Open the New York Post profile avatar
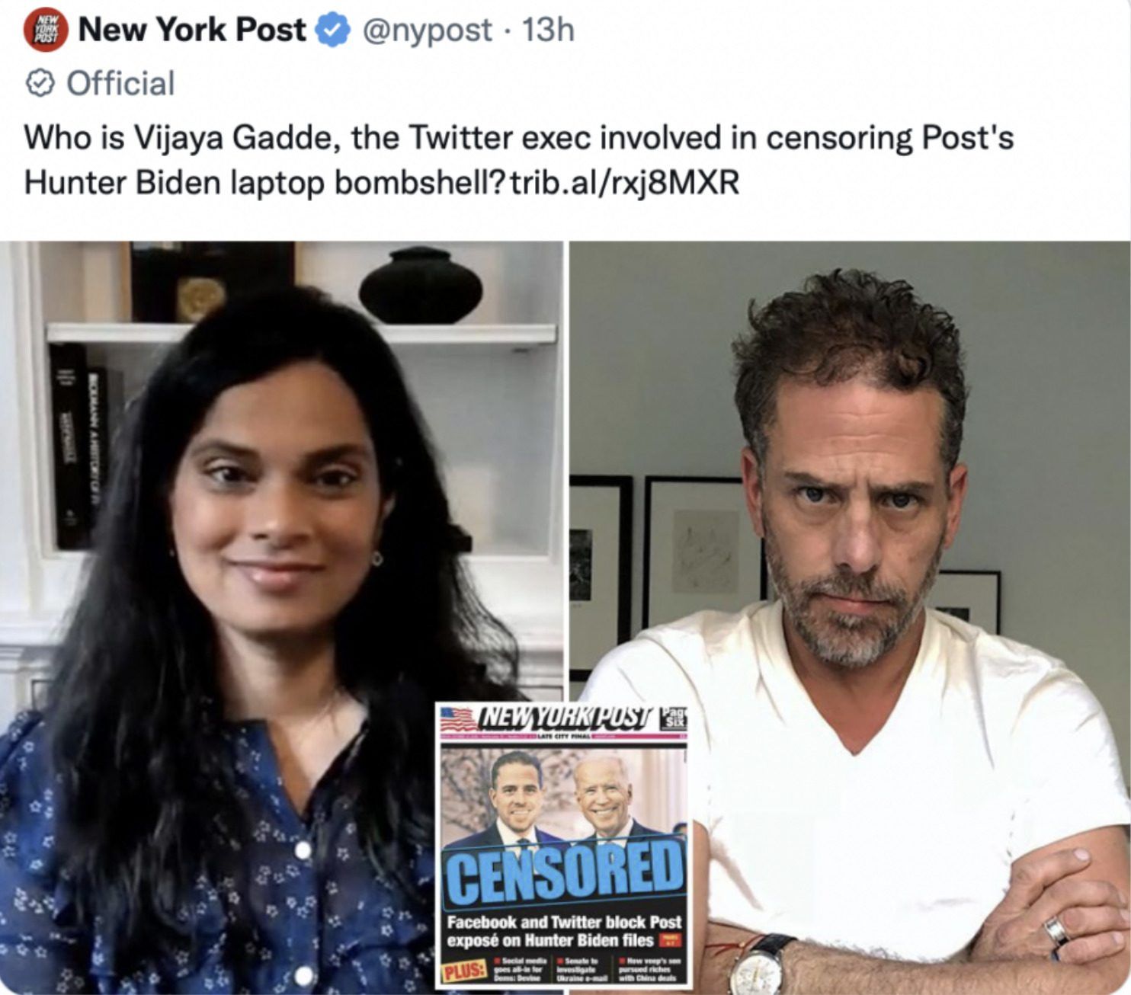The height and width of the screenshot is (995, 1131). pyautogui.click(x=45, y=30)
